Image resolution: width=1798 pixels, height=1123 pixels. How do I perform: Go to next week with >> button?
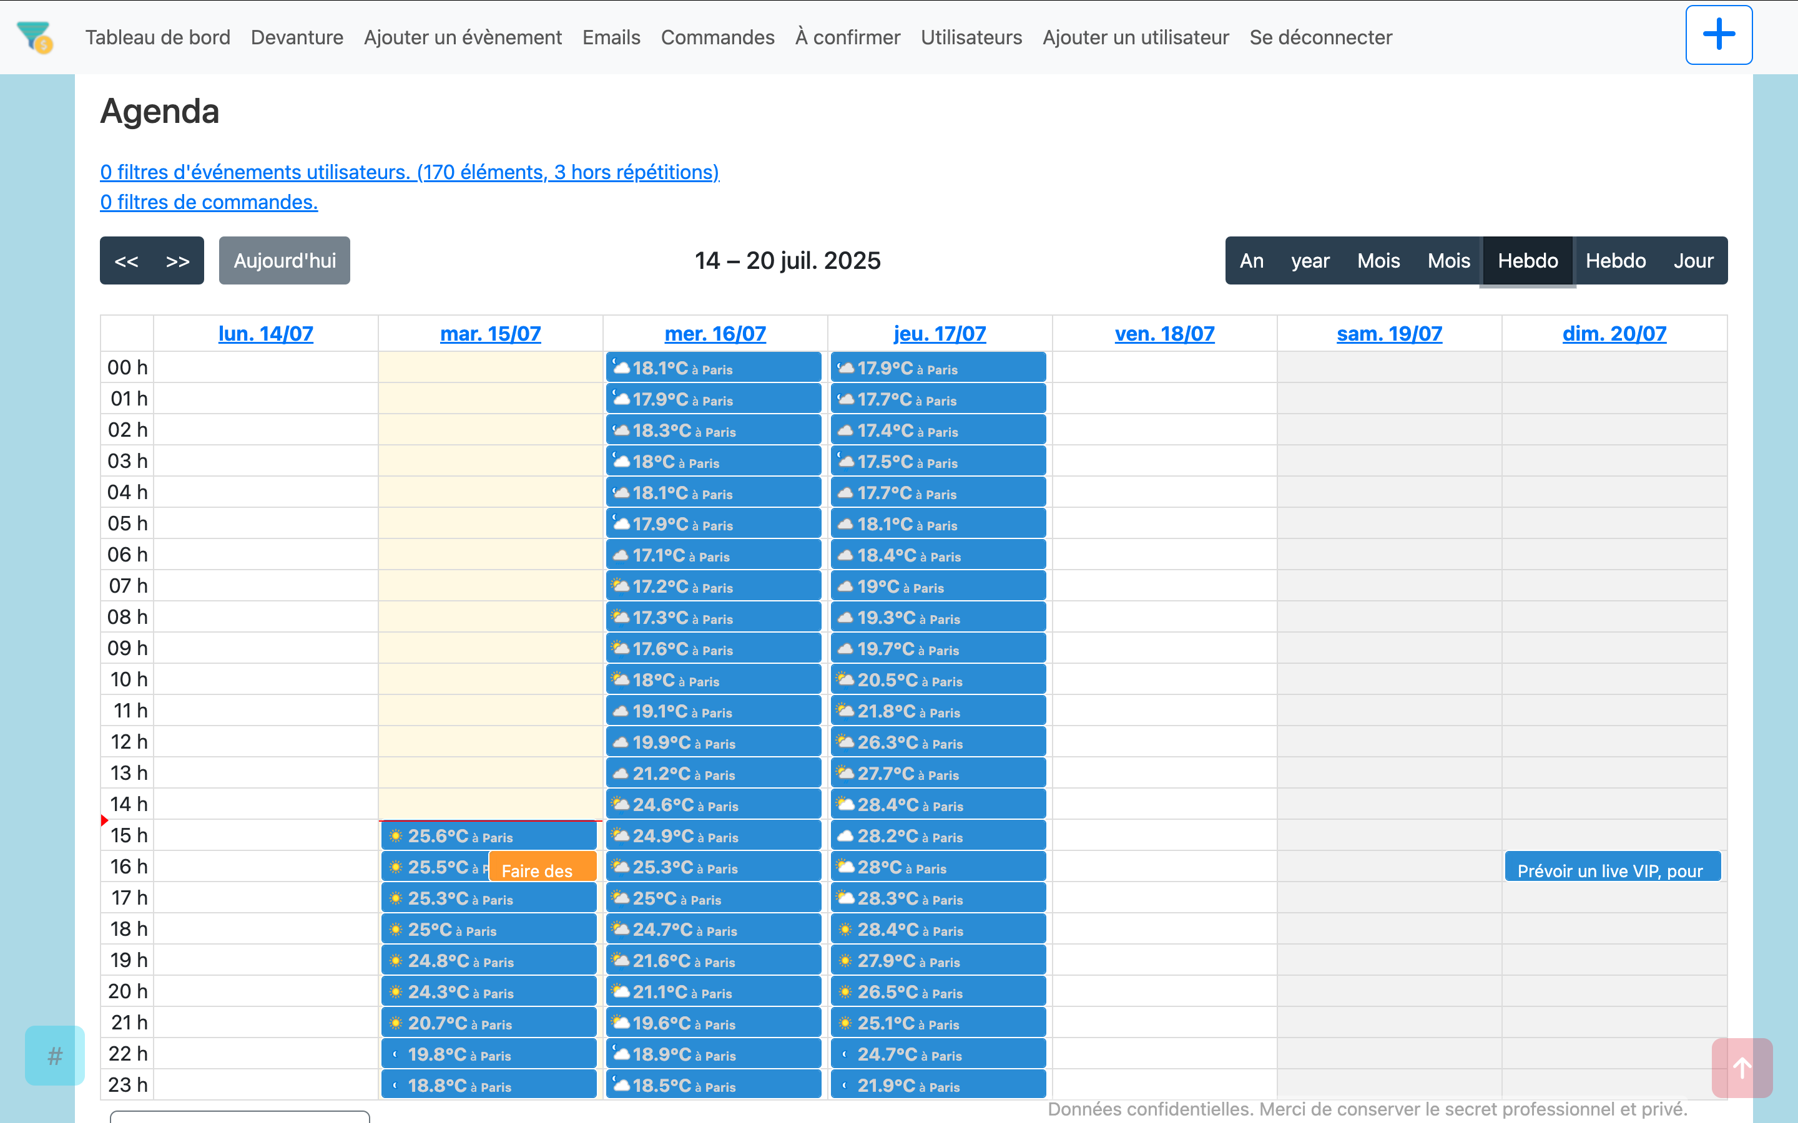coord(177,261)
